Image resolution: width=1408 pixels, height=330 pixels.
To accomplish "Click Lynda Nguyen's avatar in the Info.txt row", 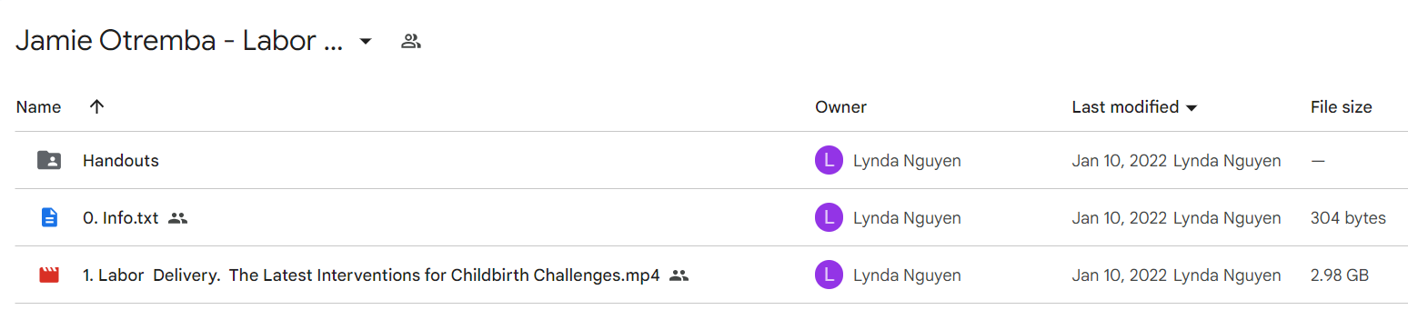I will (829, 218).
